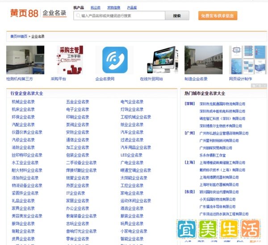Switch to the 产品库 search tab
This screenshot has height=245, width=268.
pos(132,8)
